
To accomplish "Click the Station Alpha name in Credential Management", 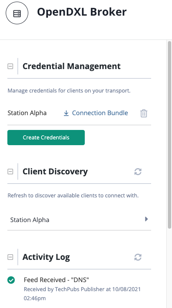I will click(27, 113).
